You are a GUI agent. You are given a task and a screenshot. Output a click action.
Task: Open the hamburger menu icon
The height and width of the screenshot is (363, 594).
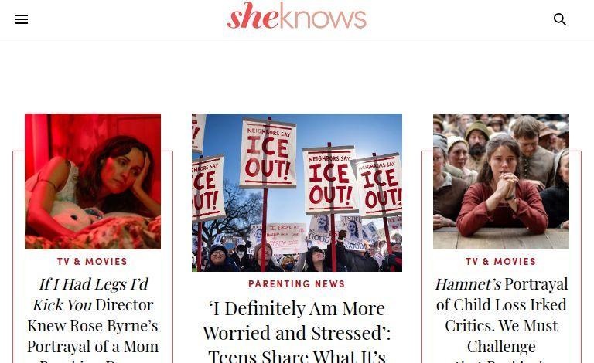click(x=22, y=19)
